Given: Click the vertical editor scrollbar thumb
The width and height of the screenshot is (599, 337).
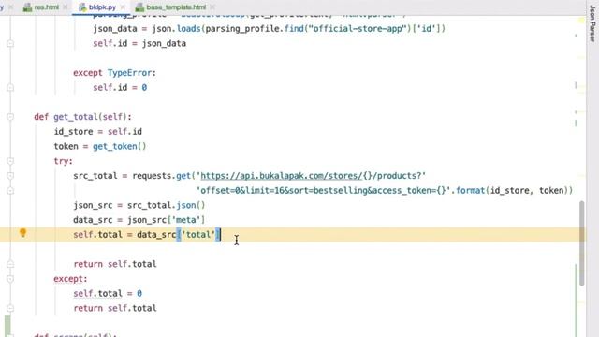Looking at the screenshot, I should (582, 243).
